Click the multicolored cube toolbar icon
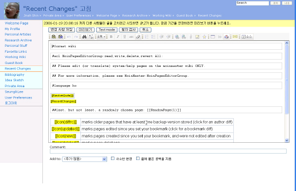The image size is (296, 191). (x=226, y=37)
